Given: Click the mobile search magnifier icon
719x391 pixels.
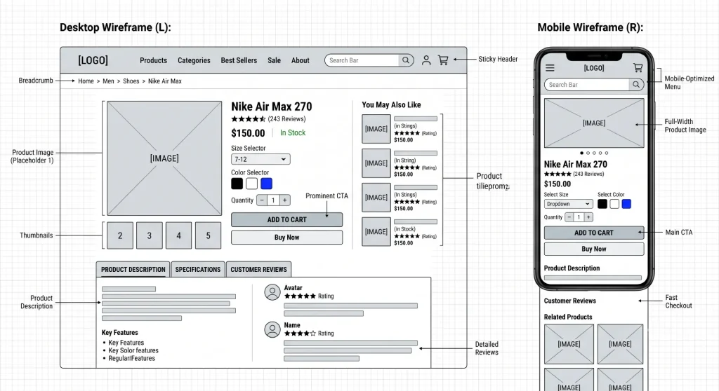Looking at the screenshot, I should pos(636,84).
